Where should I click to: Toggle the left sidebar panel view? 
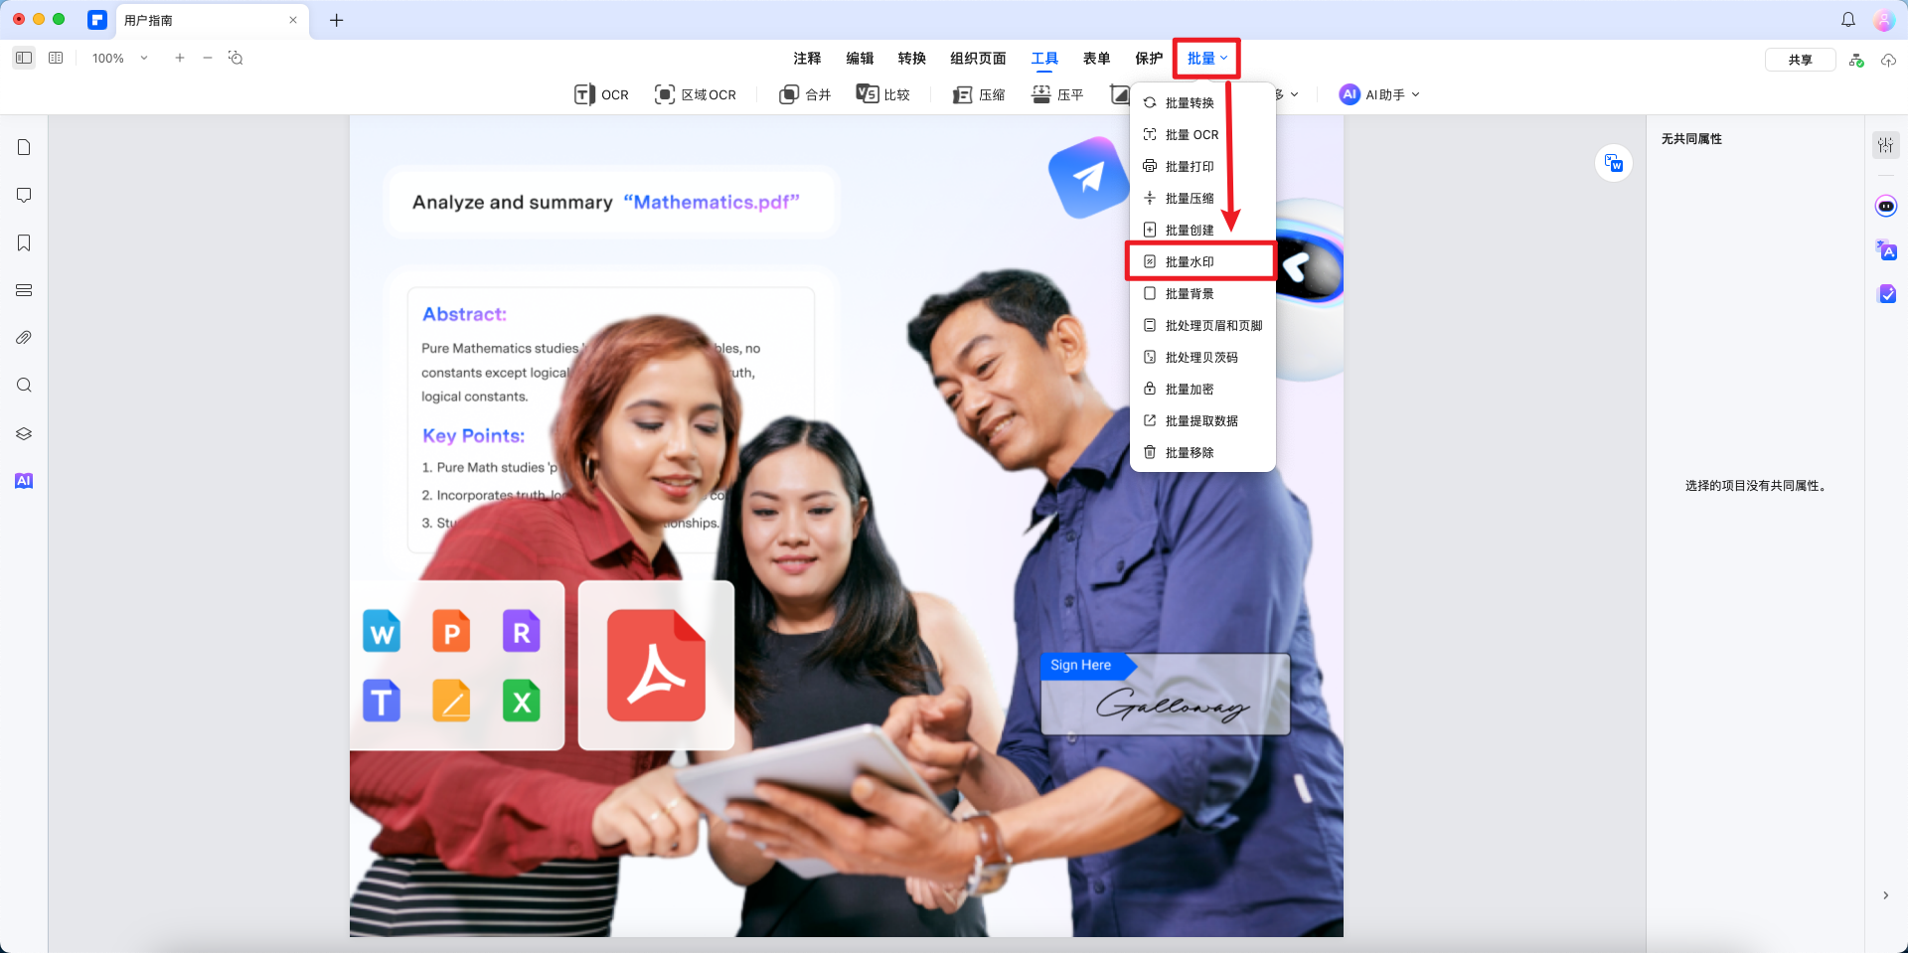point(24,58)
